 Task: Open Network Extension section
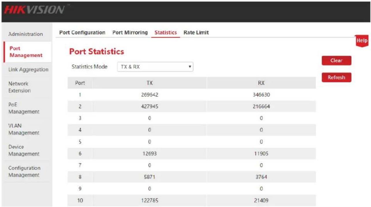click(x=20, y=87)
